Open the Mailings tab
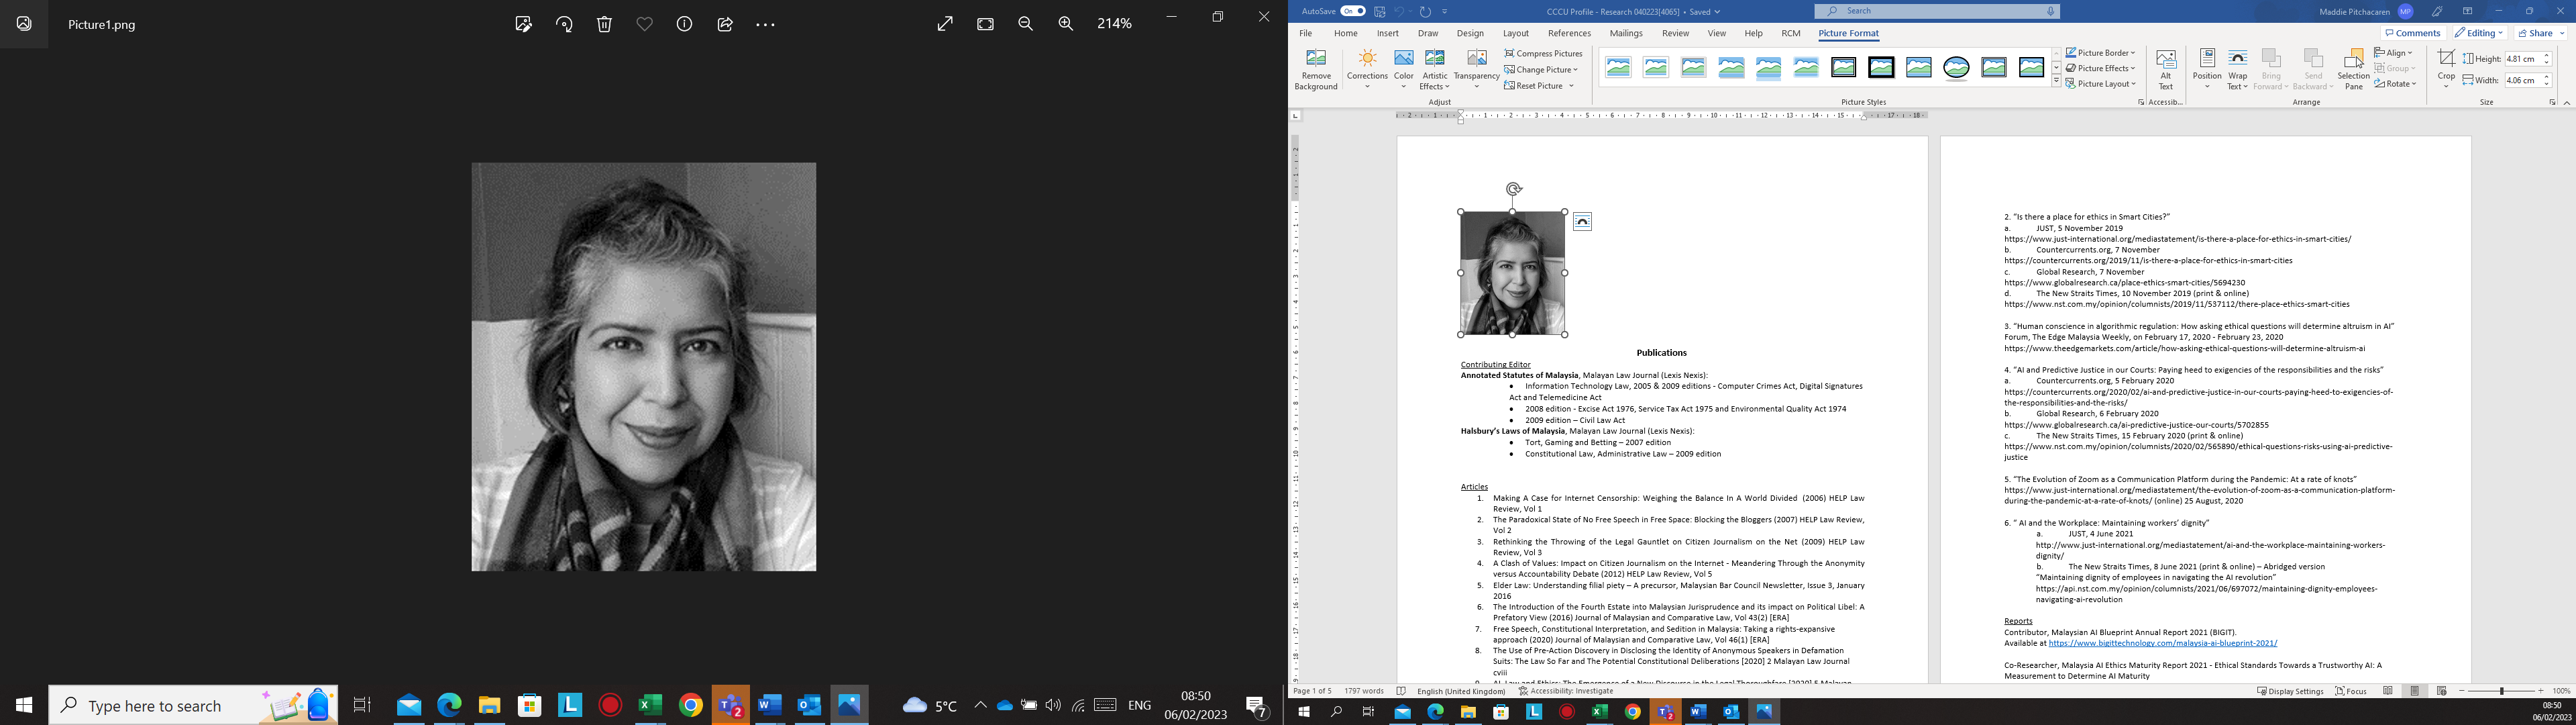Screen dimensions: 2576x725 [1626, 33]
